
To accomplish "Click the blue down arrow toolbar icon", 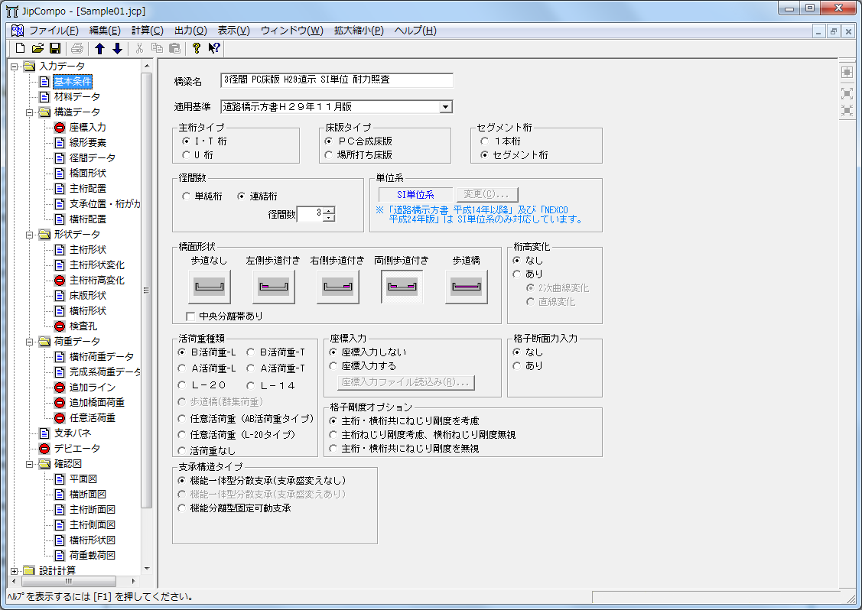I will point(117,49).
